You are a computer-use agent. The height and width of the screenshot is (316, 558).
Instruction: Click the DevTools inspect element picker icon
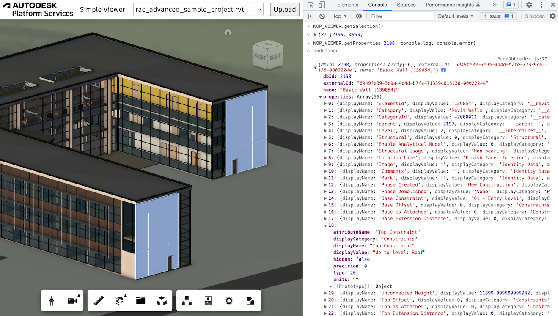pos(311,5)
